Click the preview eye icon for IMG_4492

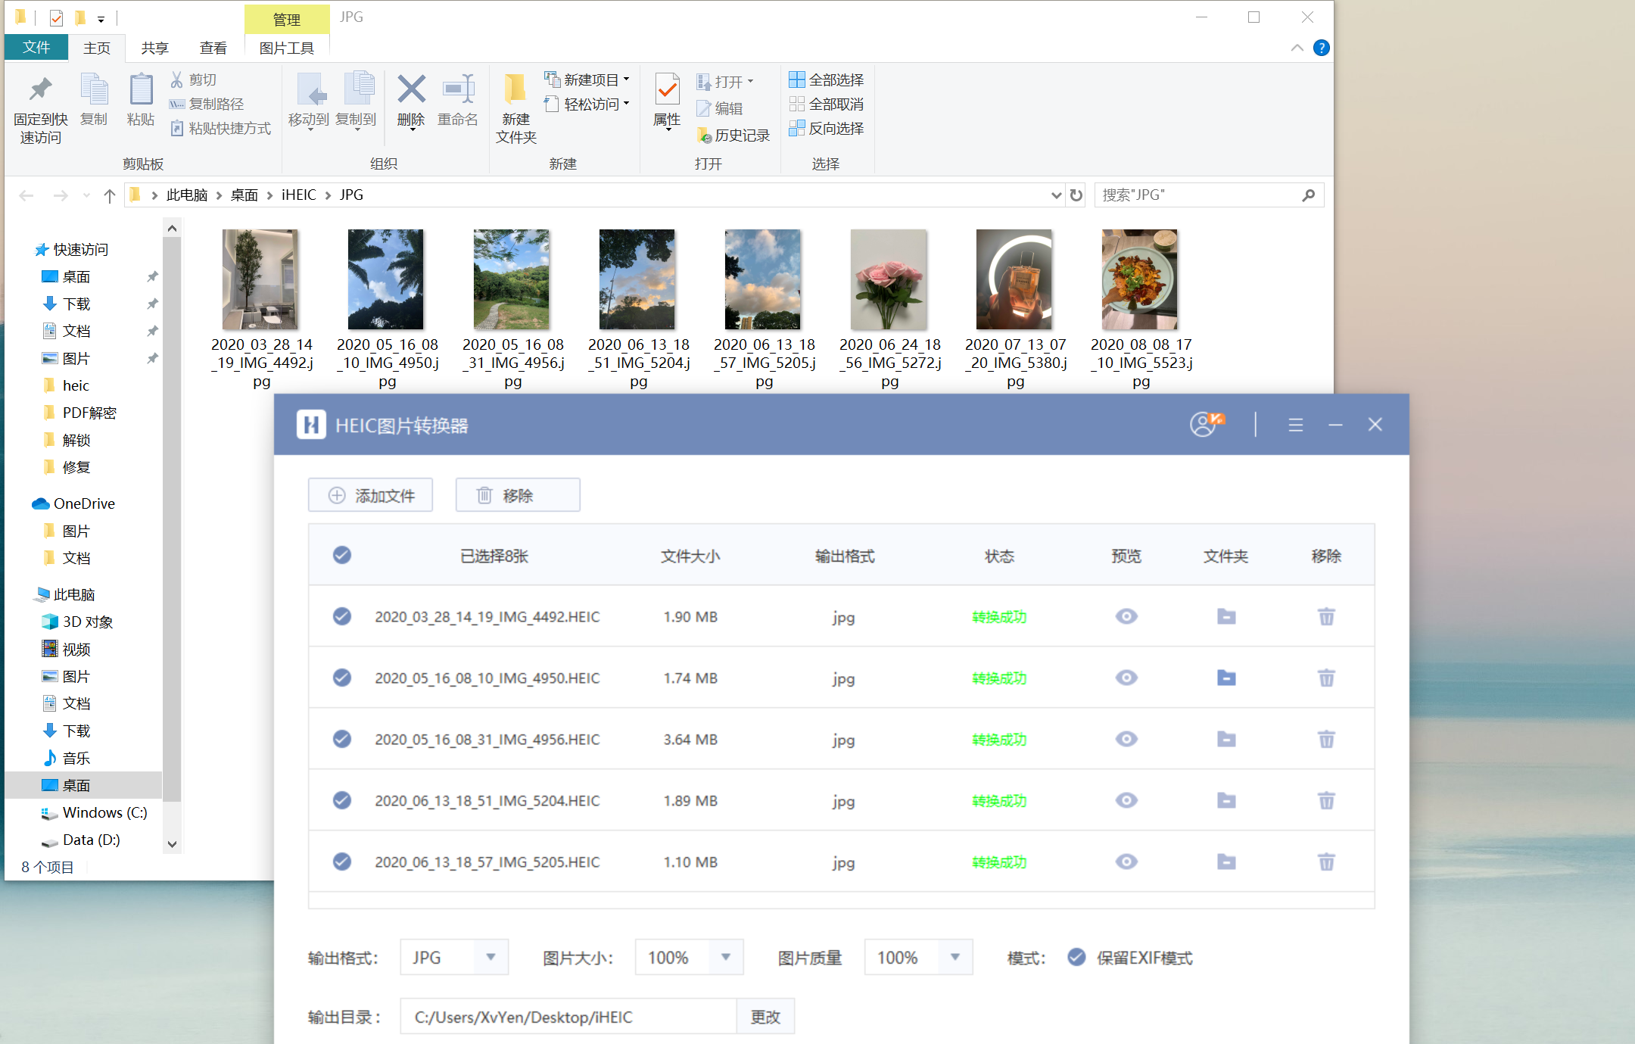pos(1126,616)
